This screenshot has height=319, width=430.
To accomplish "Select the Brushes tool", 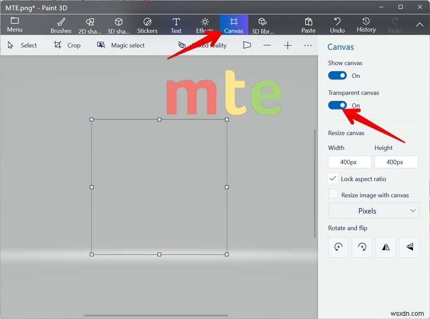I will tap(60, 25).
